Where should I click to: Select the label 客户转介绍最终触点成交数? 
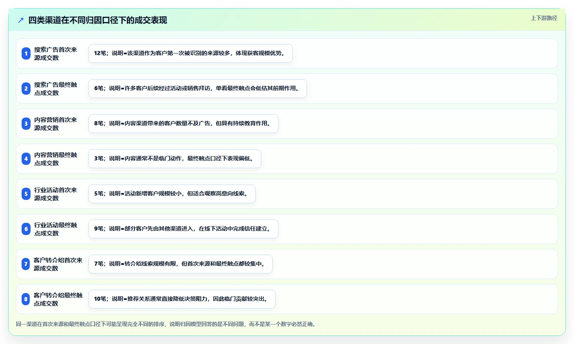[58, 299]
